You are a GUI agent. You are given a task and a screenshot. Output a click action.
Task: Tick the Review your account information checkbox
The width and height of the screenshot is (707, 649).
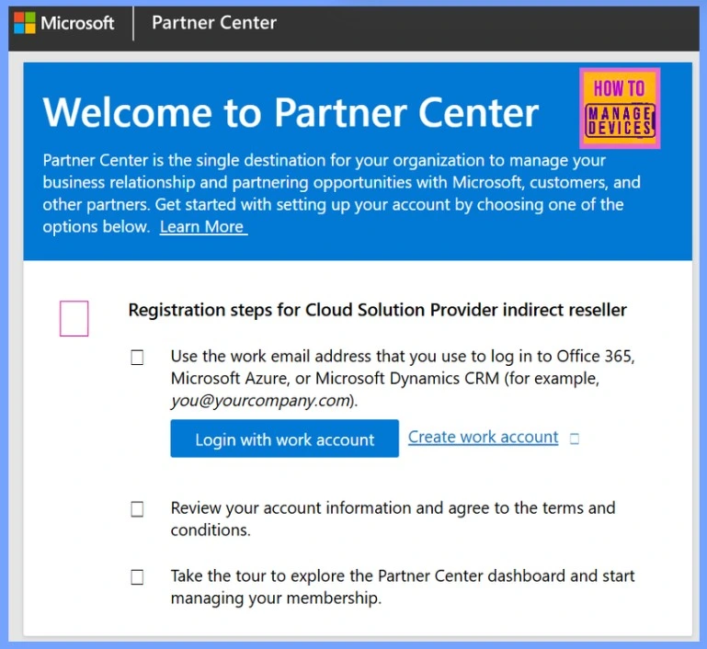[137, 509]
